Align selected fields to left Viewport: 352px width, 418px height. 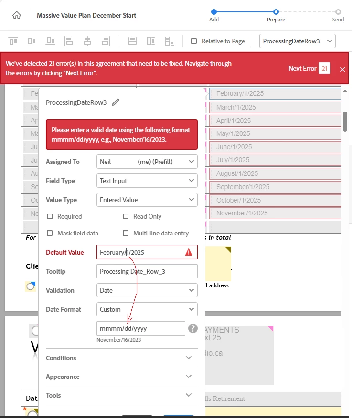(x=69, y=41)
